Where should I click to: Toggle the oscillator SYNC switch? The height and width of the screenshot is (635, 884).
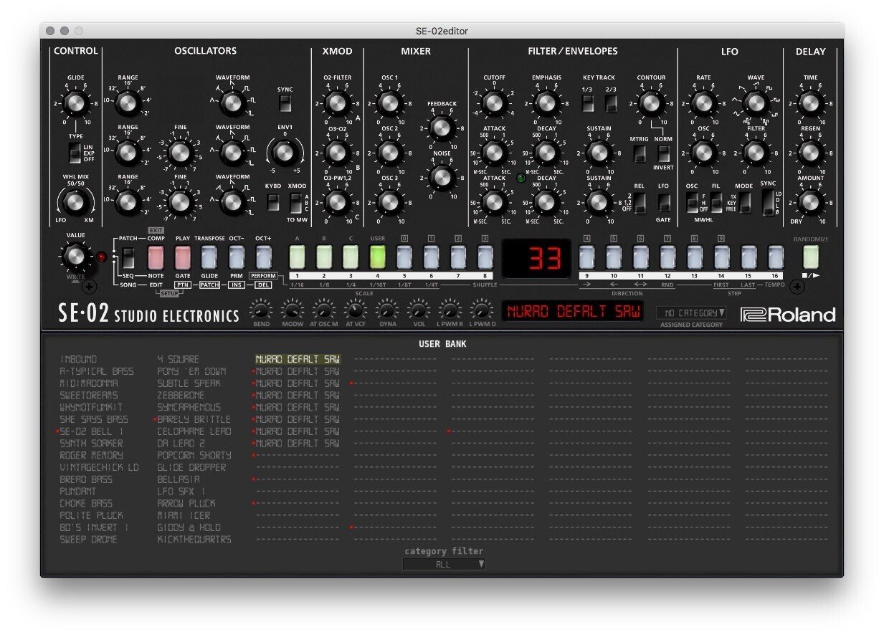(x=285, y=105)
